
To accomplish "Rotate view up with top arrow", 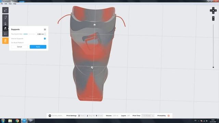I will pyautogui.click(x=213, y=8).
